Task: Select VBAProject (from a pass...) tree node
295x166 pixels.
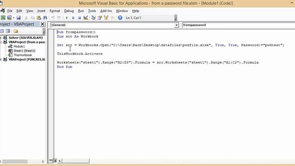Action: click(27, 42)
